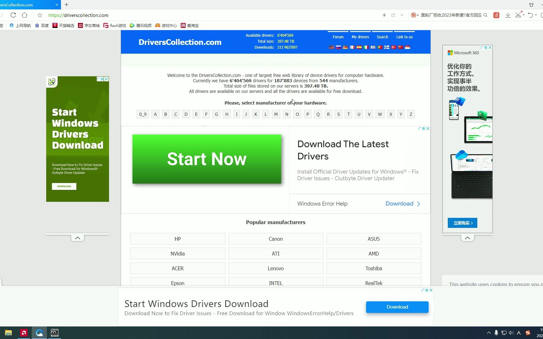Click the DriversCollection.com site logo
The width and height of the screenshot is (543, 339).
[180, 42]
